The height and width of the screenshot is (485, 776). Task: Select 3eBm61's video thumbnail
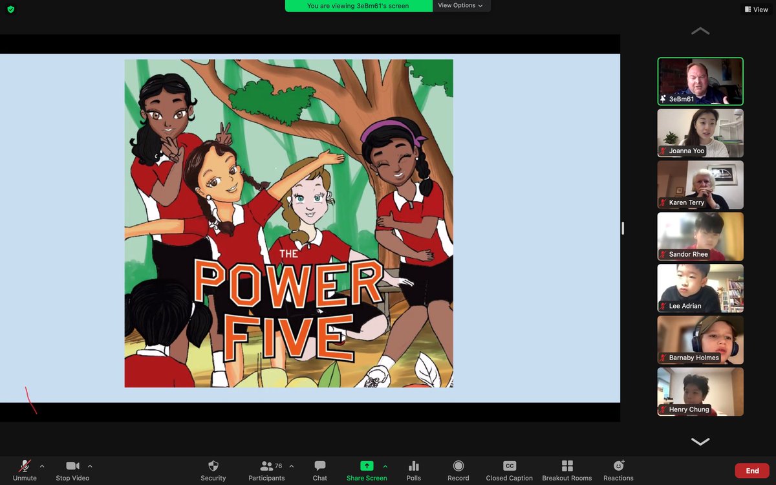tap(700, 81)
